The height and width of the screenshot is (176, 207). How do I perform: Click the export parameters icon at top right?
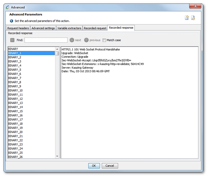[x=187, y=18]
